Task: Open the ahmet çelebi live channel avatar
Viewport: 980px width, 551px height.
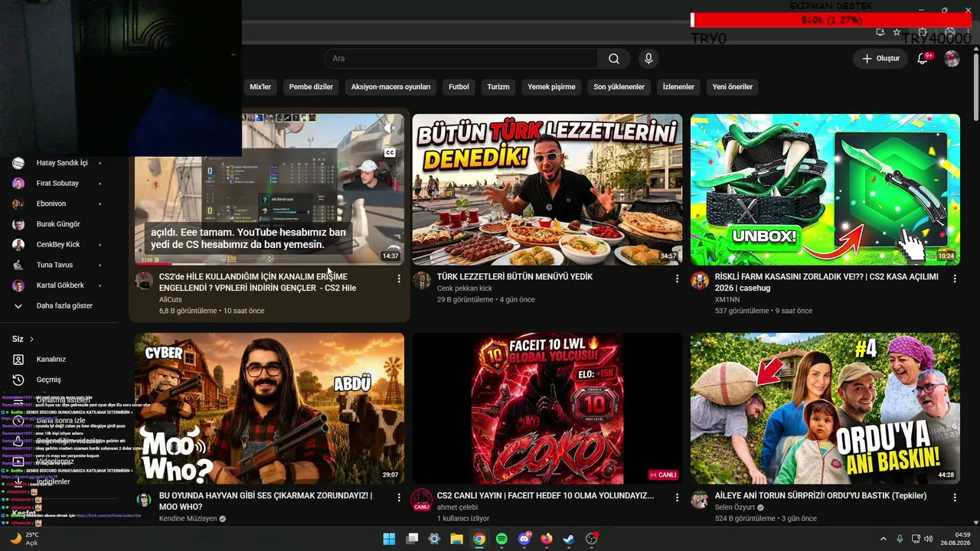Action: (422, 500)
